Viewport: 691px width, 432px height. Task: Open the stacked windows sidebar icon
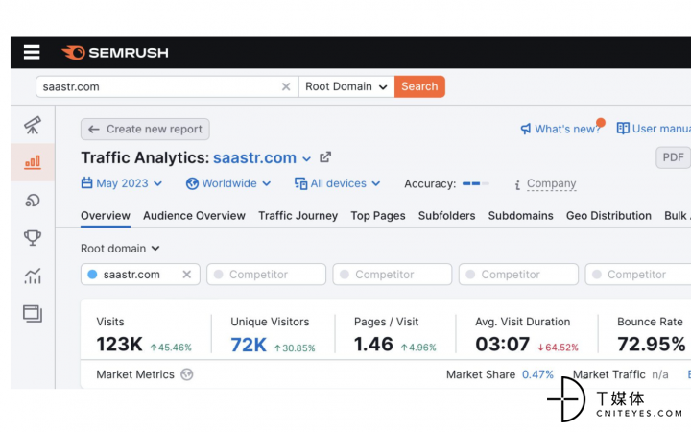[x=33, y=314]
